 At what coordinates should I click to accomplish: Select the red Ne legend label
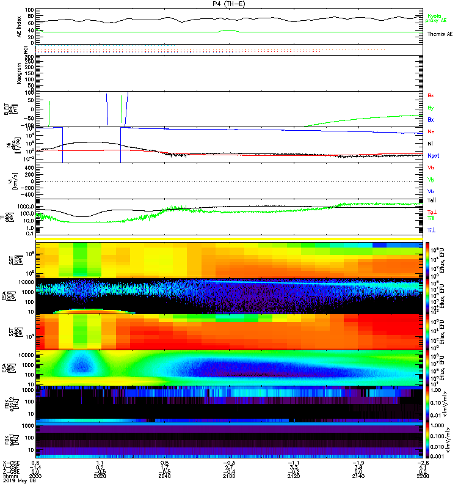click(x=431, y=131)
